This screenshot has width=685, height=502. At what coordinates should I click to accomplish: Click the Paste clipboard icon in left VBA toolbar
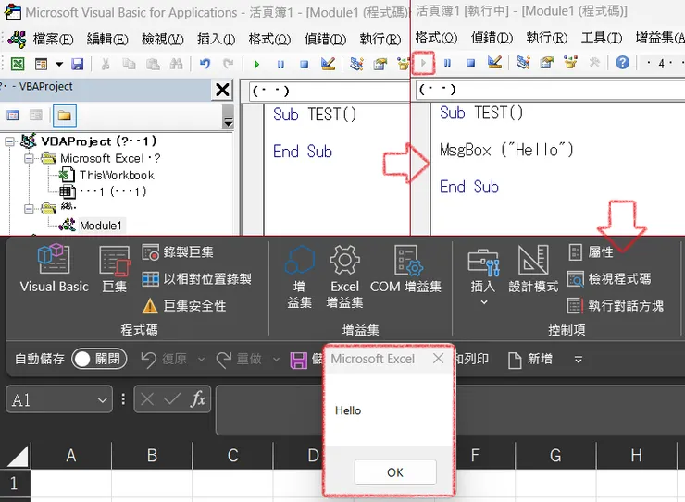pyautogui.click(x=153, y=64)
